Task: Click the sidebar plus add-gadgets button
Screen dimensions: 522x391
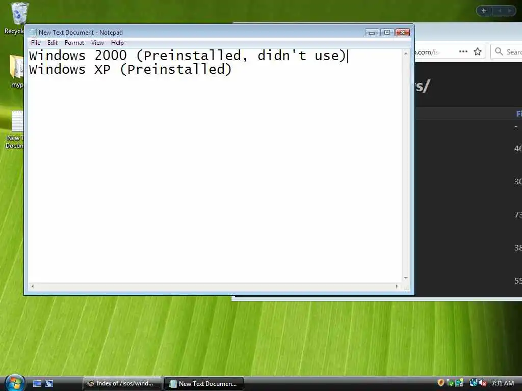Action: coord(484,11)
